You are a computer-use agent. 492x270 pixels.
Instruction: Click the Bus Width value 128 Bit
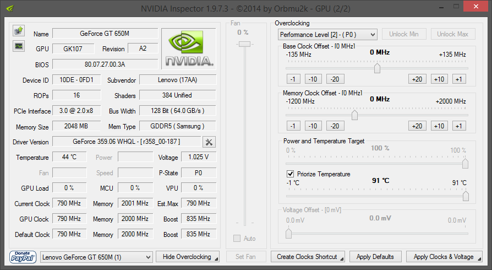point(178,111)
